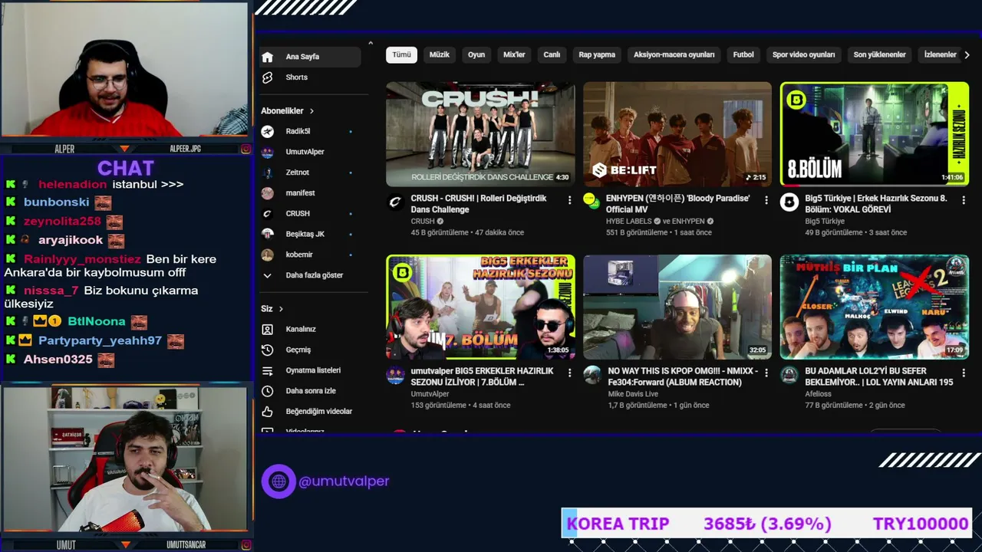The height and width of the screenshot is (552, 982).
Task: Open Radik5l channel avatar in subscriptions
Action: pos(267,131)
